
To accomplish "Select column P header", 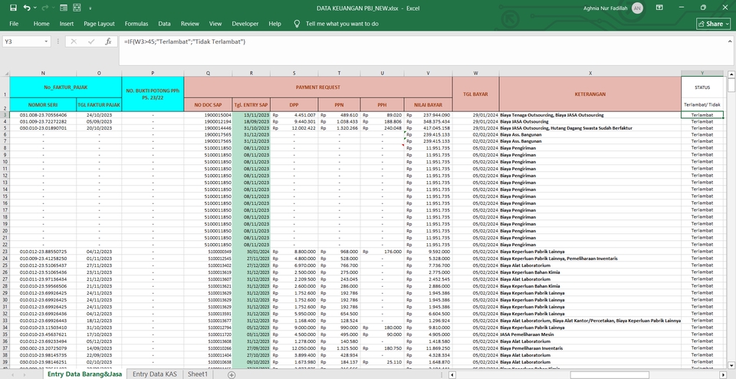I will point(153,73).
